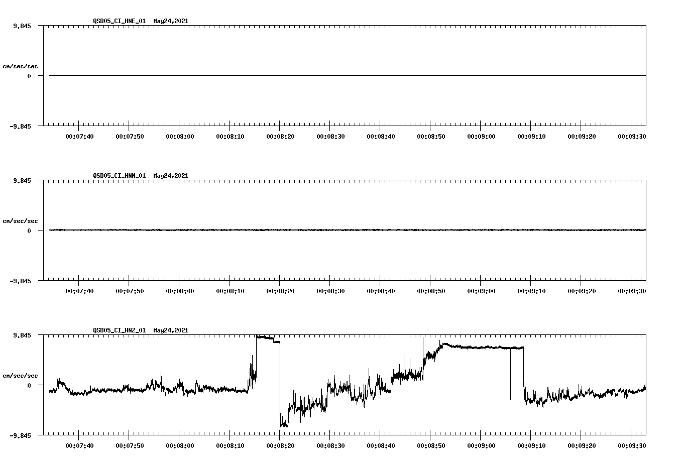682x464 pixels.
Task: Click the cm/sec/sec label of the top plot
Action: point(21,66)
